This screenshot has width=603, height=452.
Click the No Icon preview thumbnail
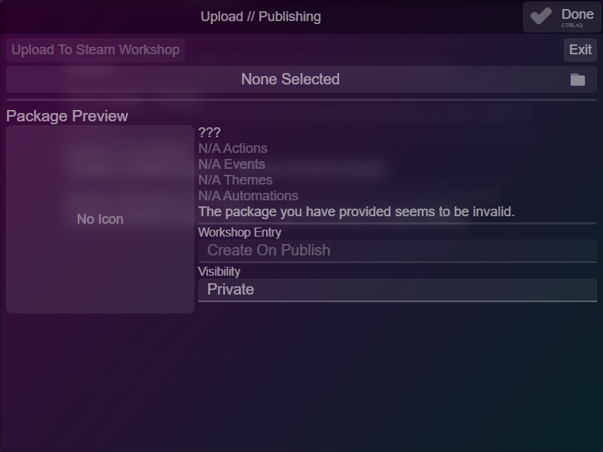pyautogui.click(x=100, y=219)
